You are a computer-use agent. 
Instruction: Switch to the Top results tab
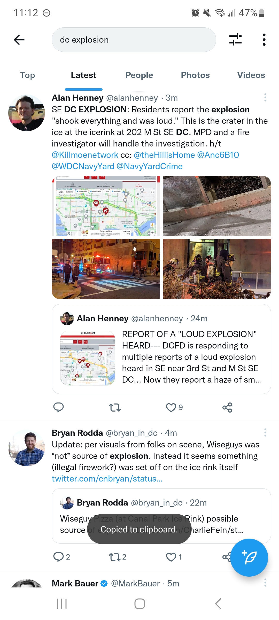(28, 75)
